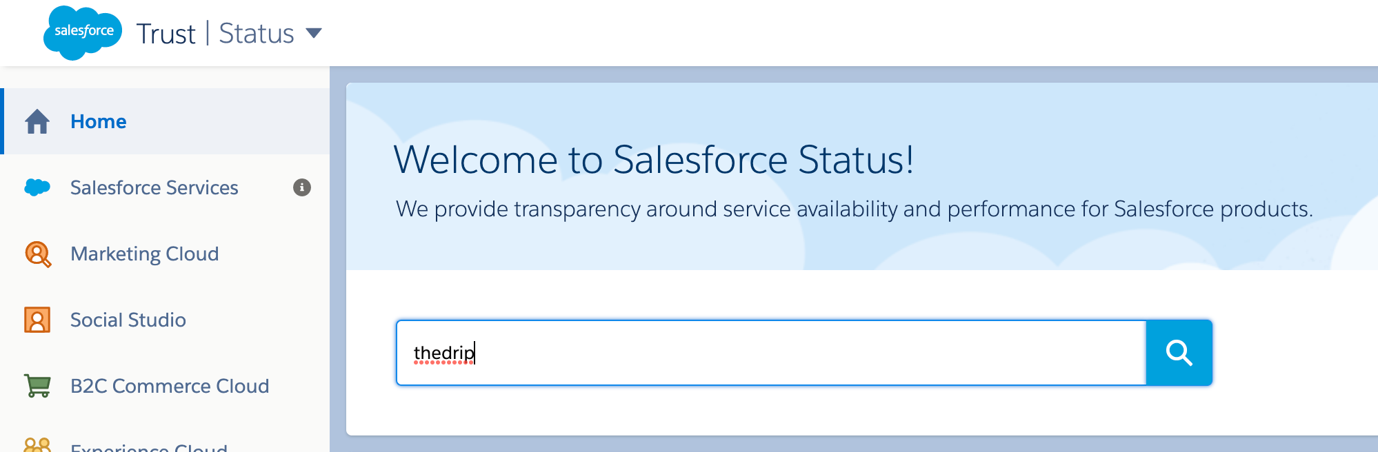Click the info icon beside Salesforce Services
The width and height of the screenshot is (1378, 452).
(x=302, y=187)
